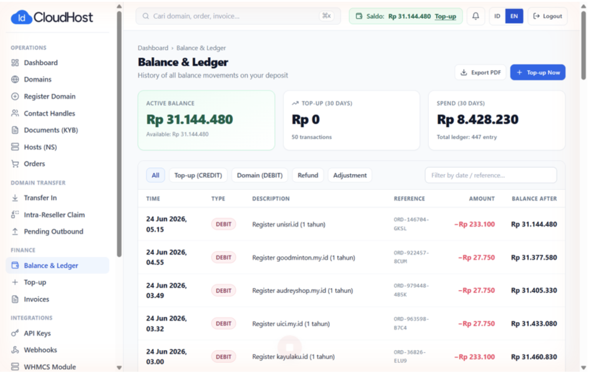The image size is (592, 379).
Task: Click the Register kayulaku.id description
Action: pyautogui.click(x=293, y=357)
